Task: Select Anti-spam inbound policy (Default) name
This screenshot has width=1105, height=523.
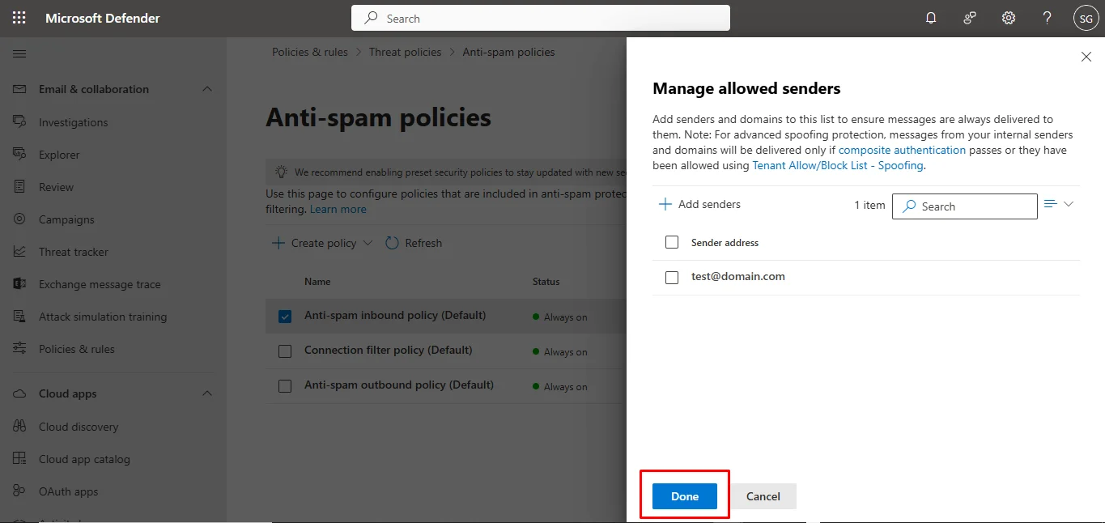Action: [395, 315]
